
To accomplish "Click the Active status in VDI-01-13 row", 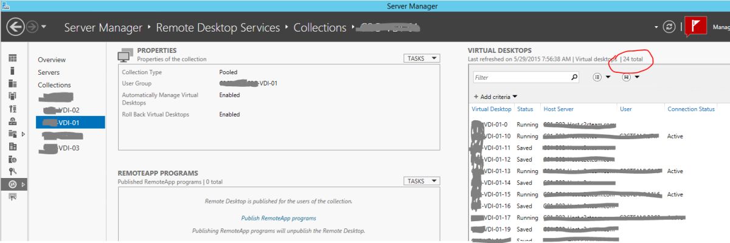I will (x=675, y=171).
